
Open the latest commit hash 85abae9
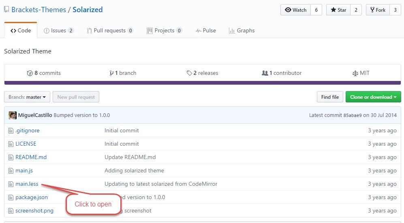(x=353, y=115)
